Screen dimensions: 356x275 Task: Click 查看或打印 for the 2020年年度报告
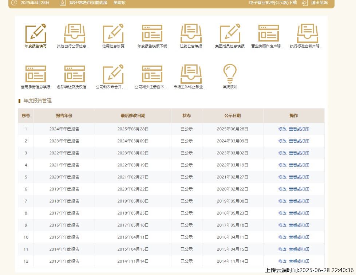click(299, 177)
